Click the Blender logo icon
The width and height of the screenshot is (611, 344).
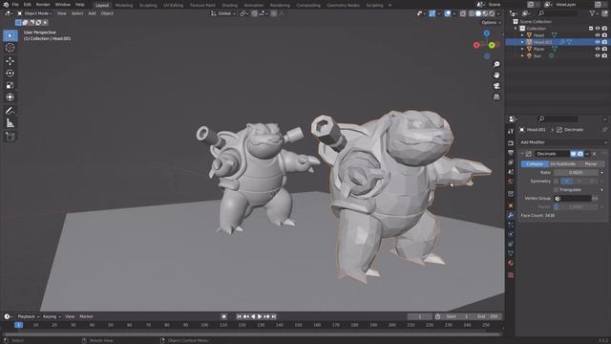click(6, 5)
